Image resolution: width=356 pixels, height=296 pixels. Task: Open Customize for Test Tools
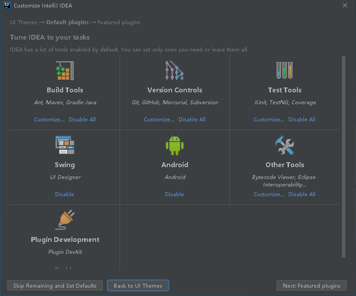269,120
